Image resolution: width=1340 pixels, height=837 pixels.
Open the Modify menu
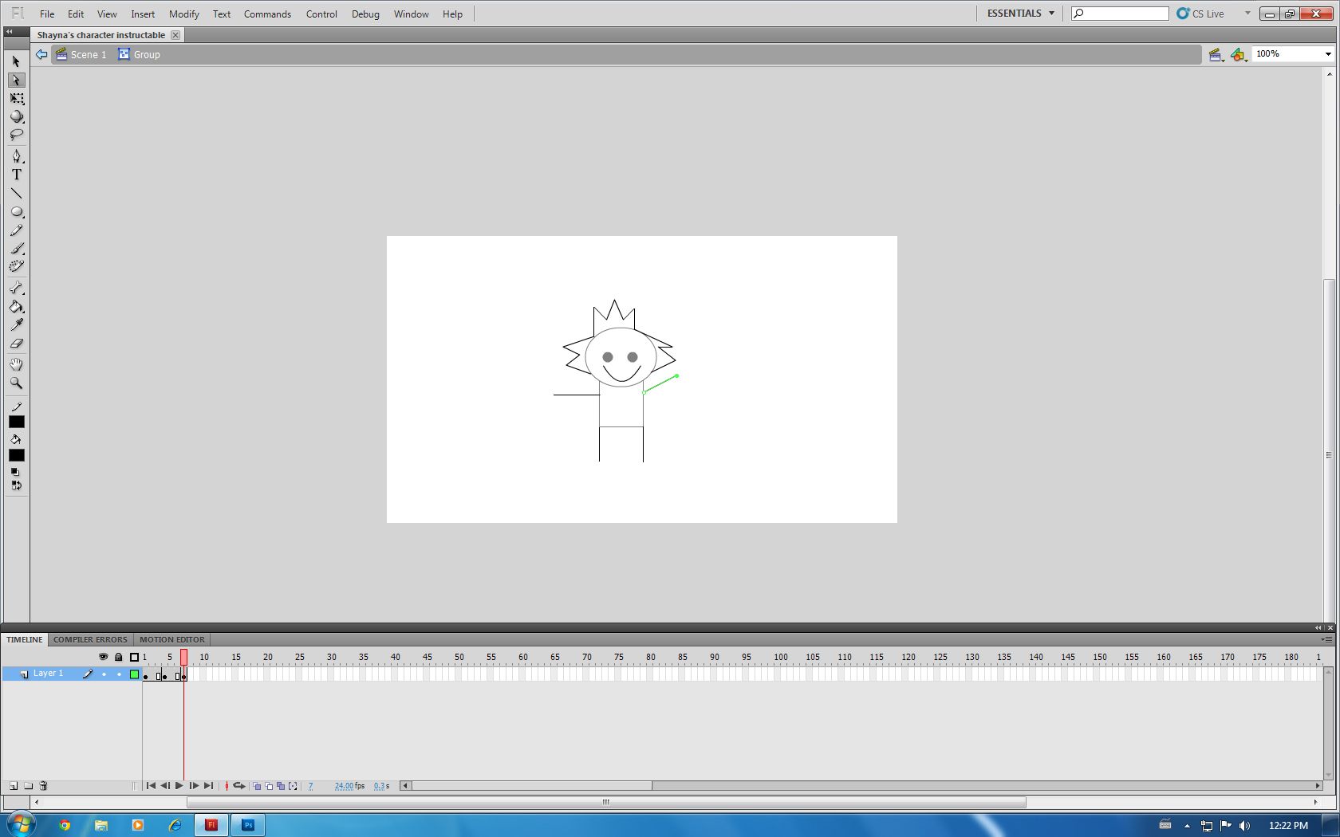coord(184,14)
